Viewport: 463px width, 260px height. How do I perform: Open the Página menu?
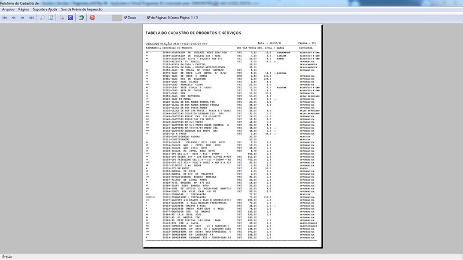pyautogui.click(x=24, y=9)
